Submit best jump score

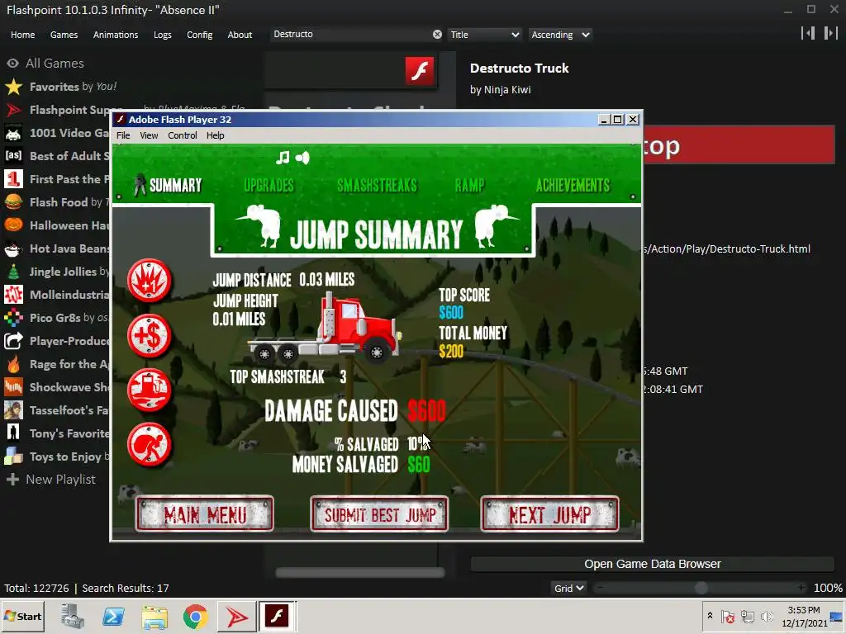pos(379,514)
